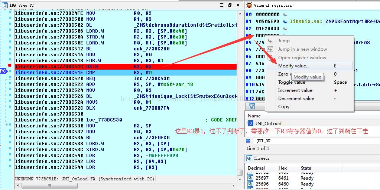This screenshot has height=190, width=380.
Task: Click the horizontal scrollbar thumb under the disassembly
Action: [x=49, y=186]
